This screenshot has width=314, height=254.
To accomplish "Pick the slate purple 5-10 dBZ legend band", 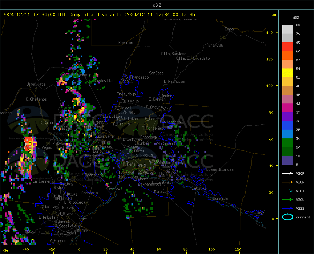I will (287, 160).
